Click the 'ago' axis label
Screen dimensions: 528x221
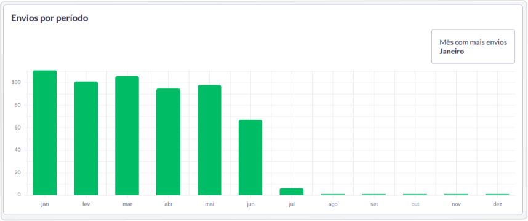333,204
